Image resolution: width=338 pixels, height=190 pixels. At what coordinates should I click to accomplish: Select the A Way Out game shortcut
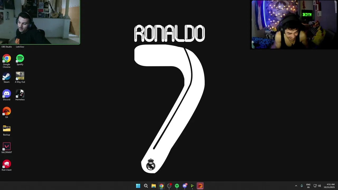20,78
